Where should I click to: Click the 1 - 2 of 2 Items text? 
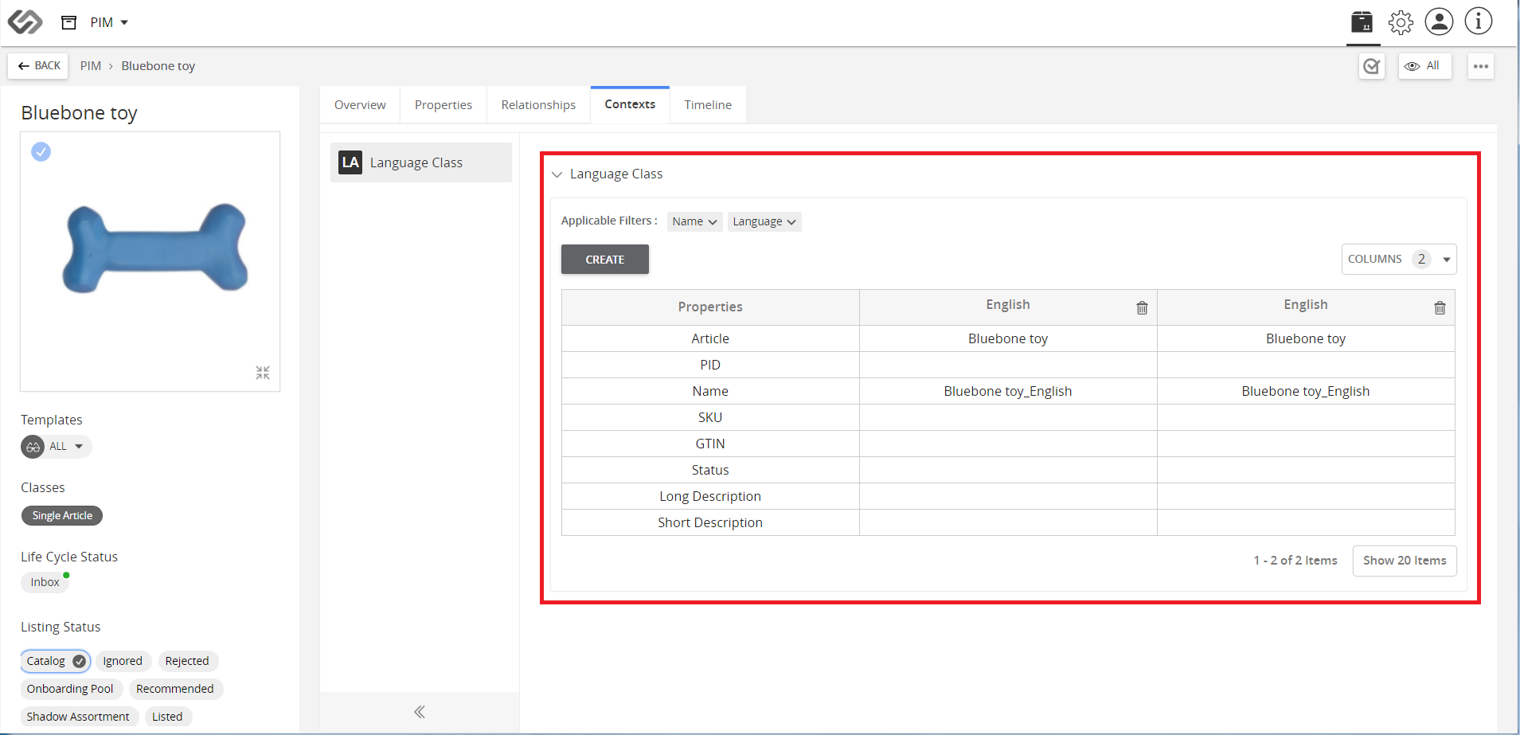tap(1295, 561)
